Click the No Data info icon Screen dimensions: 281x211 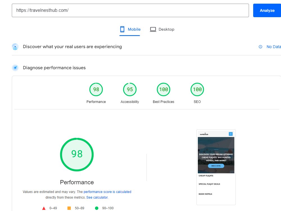260,47
